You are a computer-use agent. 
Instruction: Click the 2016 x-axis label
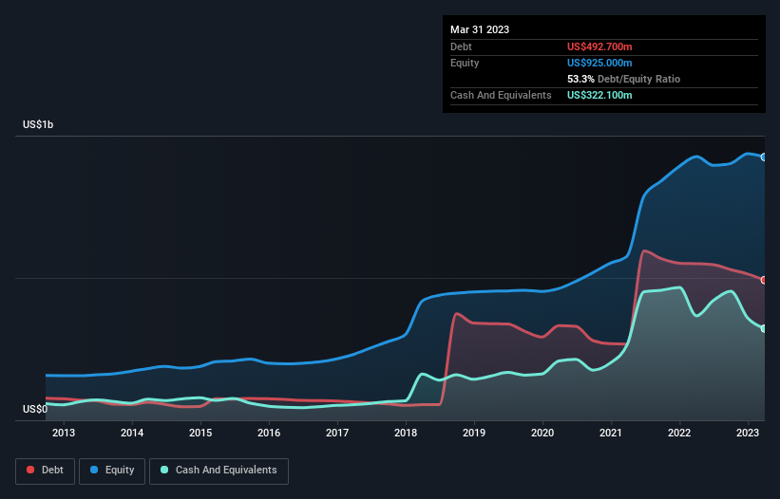[269, 433]
